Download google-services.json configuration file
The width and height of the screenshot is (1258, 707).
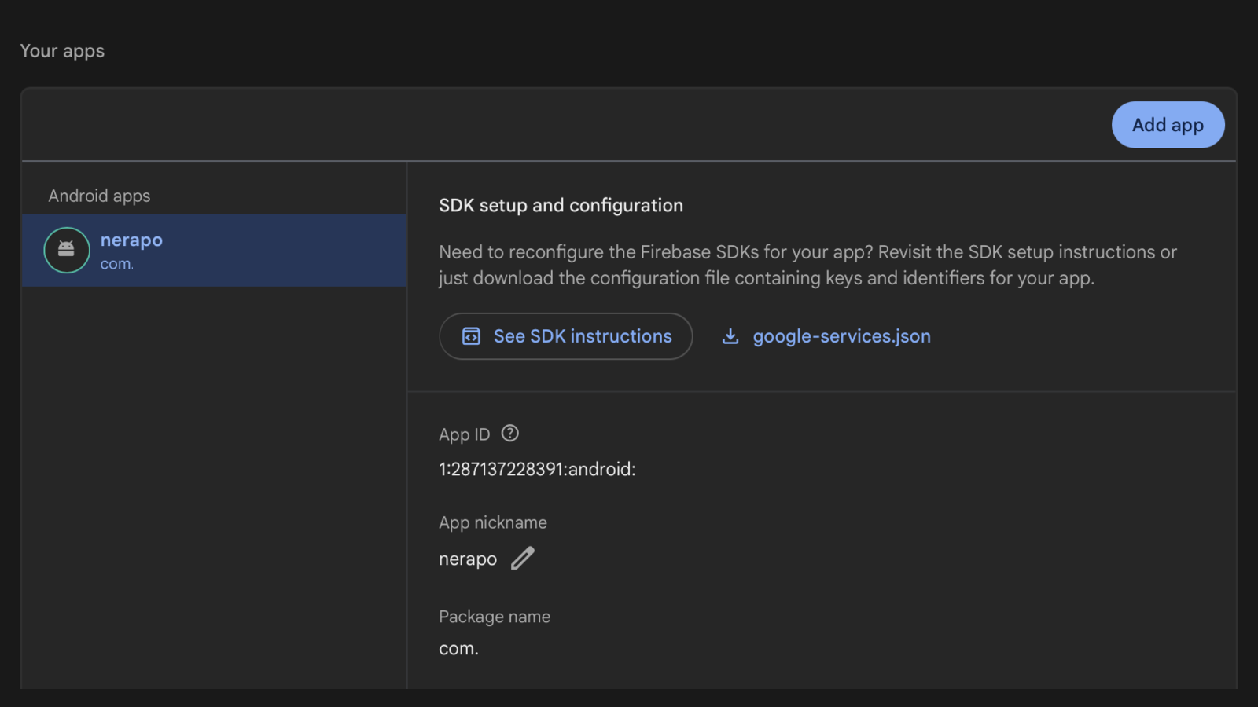(826, 336)
